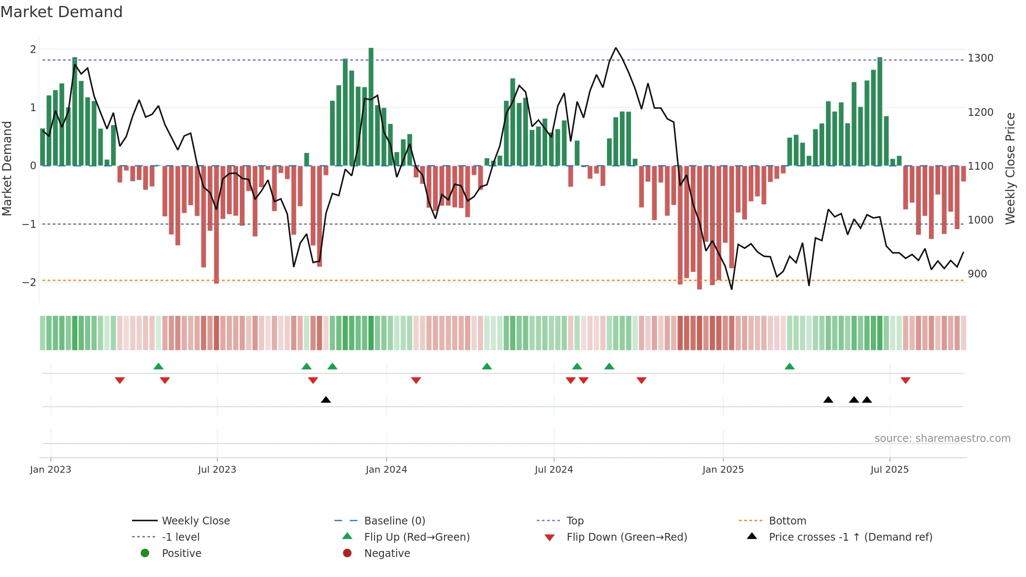Select the lone black price-cross marker in late 2023

(x=326, y=400)
